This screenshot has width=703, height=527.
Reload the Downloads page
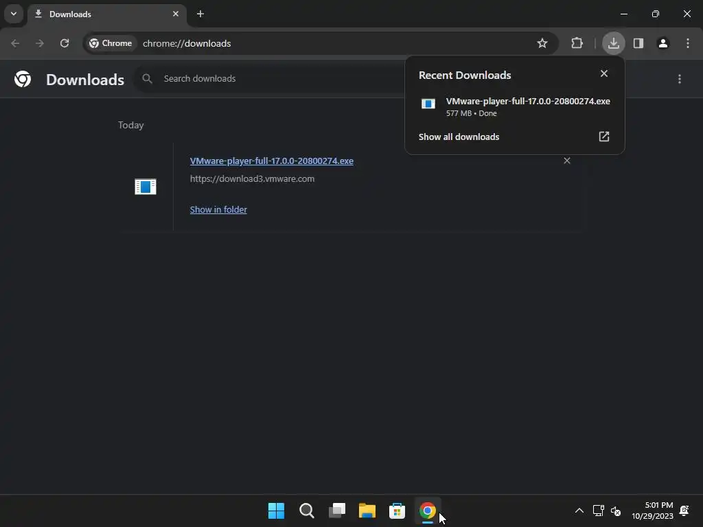pos(65,43)
